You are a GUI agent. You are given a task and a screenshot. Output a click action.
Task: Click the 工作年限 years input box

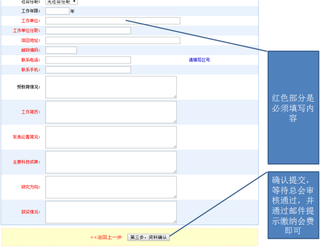[57, 11]
